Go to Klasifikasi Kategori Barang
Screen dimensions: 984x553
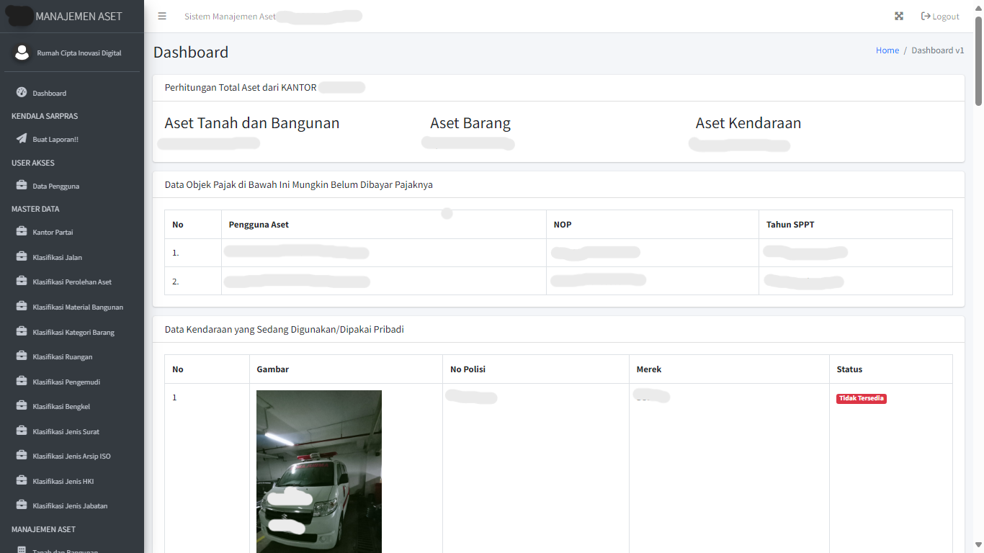[x=73, y=332]
